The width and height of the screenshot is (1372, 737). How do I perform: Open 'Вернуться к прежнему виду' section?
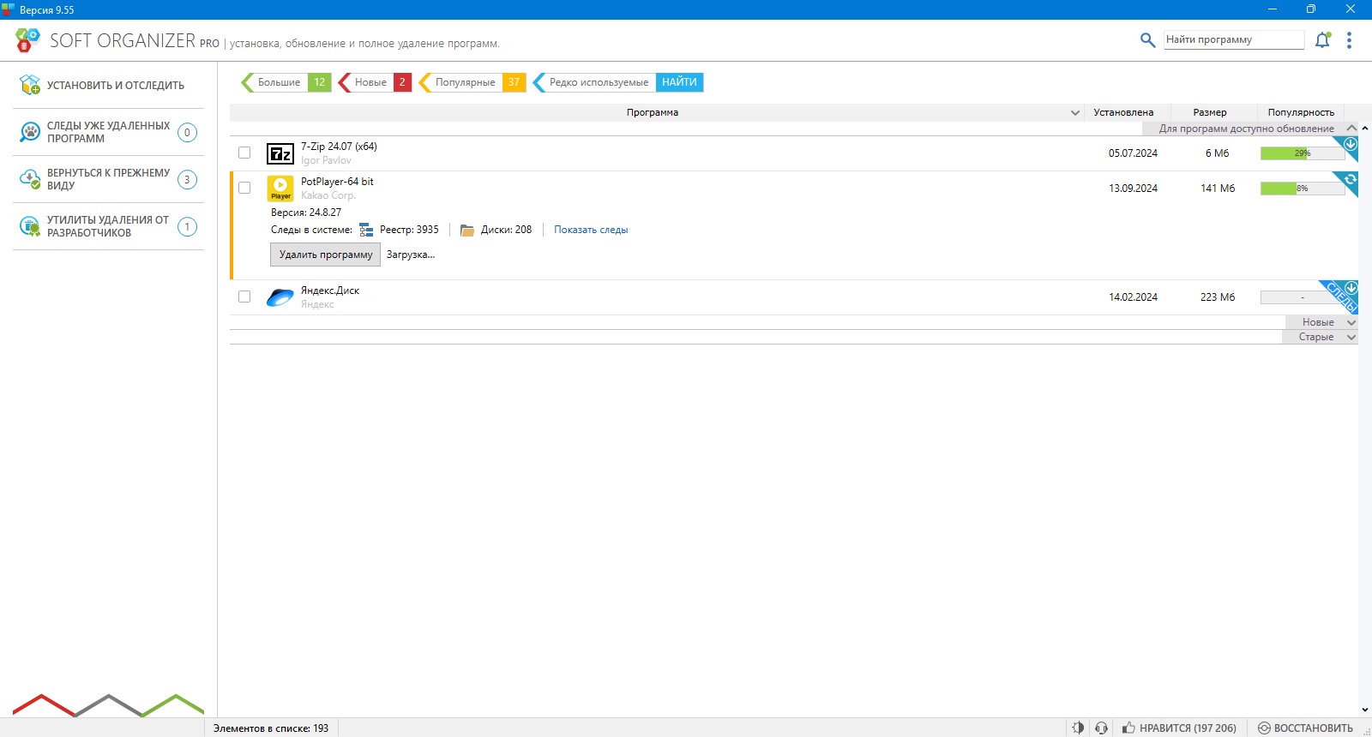(x=108, y=179)
